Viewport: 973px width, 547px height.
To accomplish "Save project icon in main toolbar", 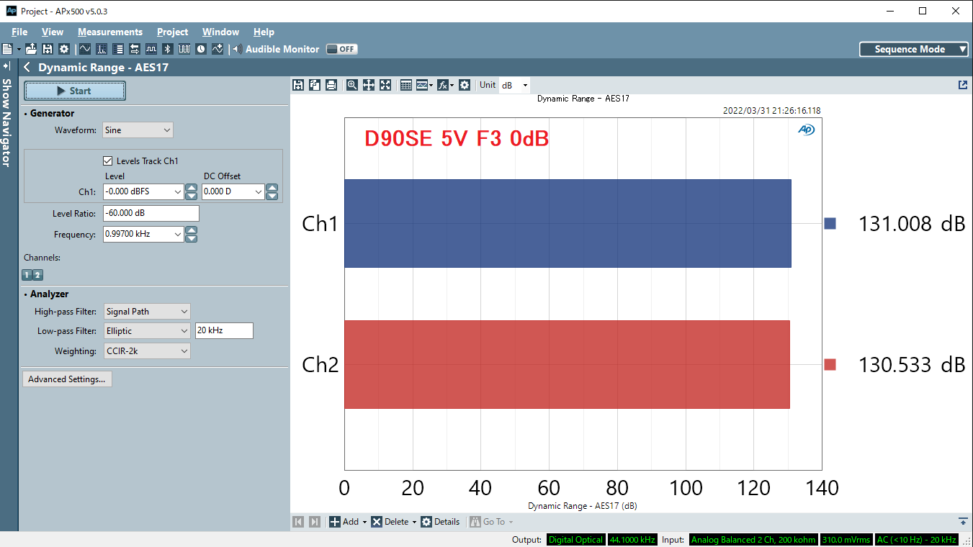I will click(48, 49).
